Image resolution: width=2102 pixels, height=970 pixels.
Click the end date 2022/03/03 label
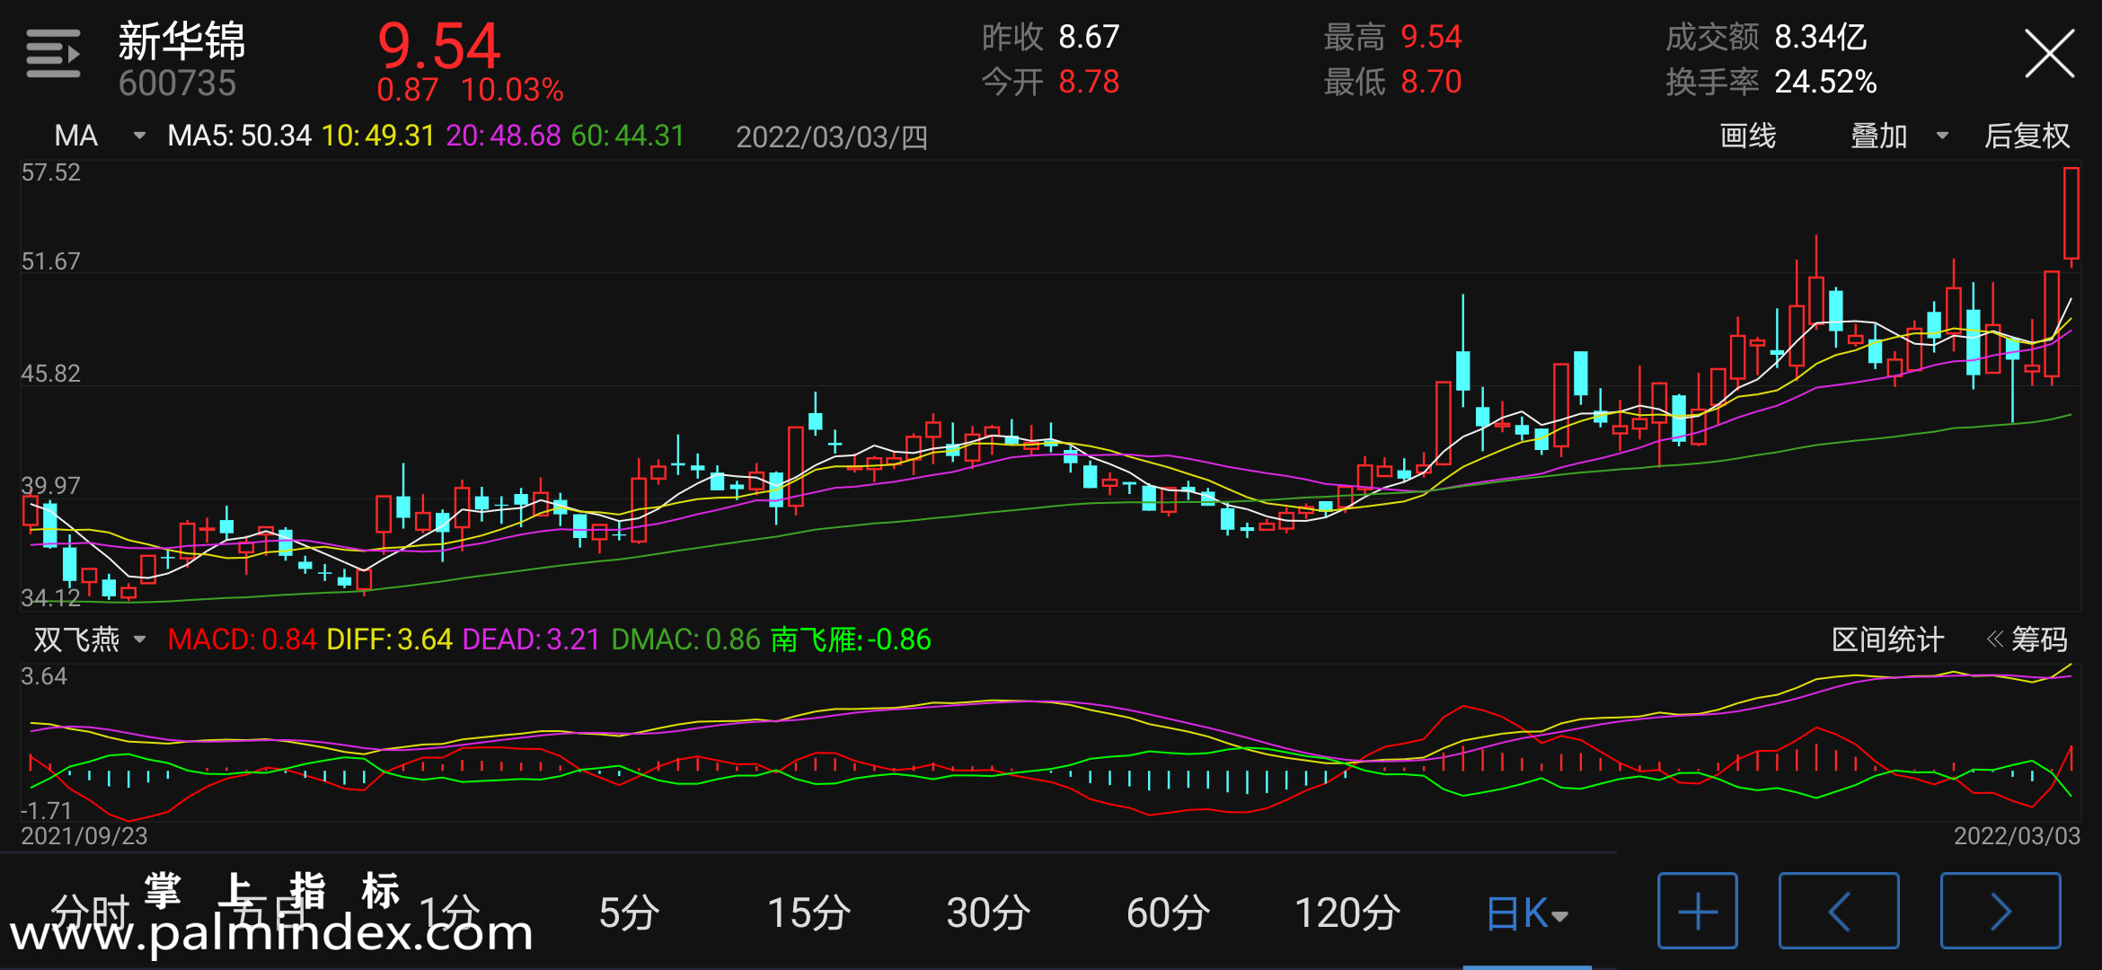click(x=2017, y=836)
